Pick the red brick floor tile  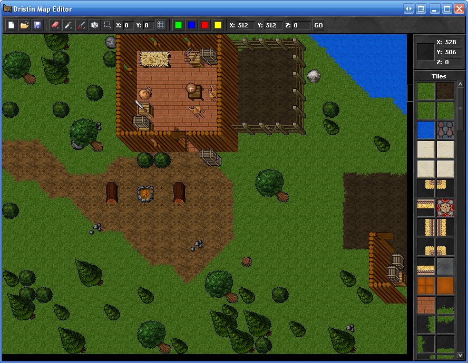point(426,305)
